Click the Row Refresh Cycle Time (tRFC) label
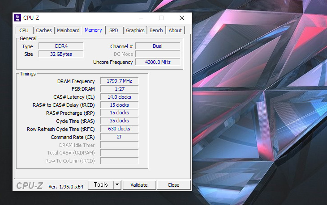This screenshot has width=327, height=205. tap(60, 129)
